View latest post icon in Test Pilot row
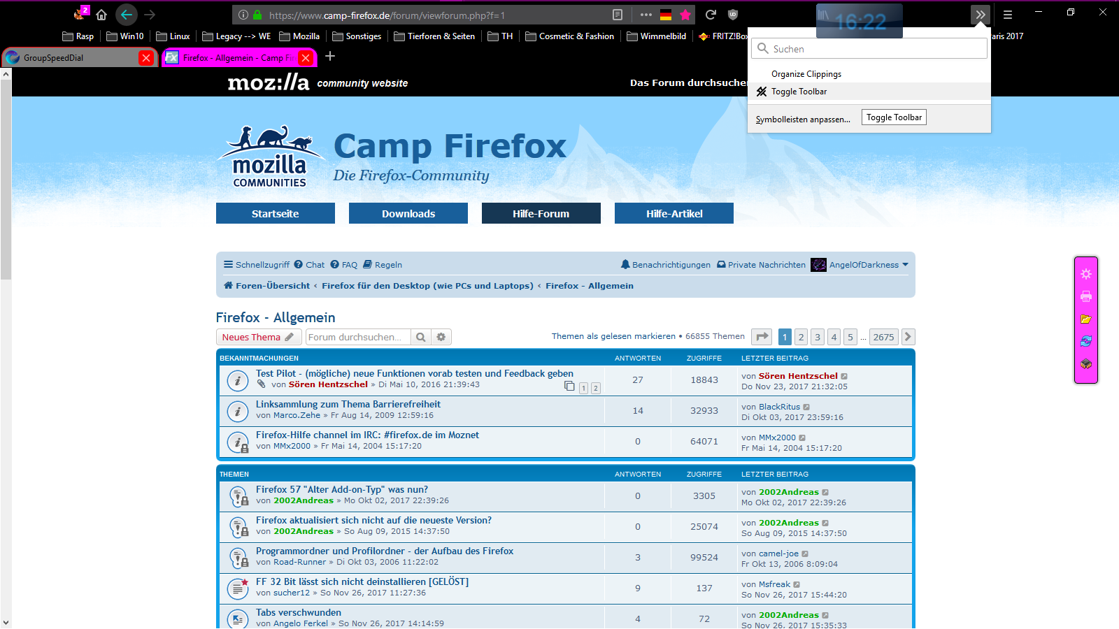Image resolution: width=1119 pixels, height=629 pixels. click(x=844, y=376)
